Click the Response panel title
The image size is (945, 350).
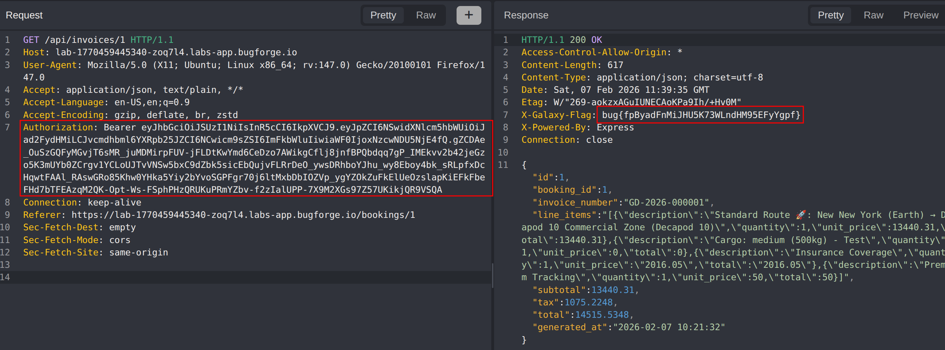(x=526, y=15)
